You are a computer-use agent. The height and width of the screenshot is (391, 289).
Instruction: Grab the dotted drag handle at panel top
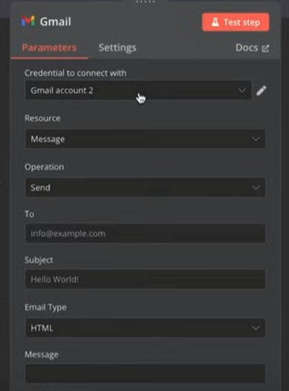(x=146, y=1)
